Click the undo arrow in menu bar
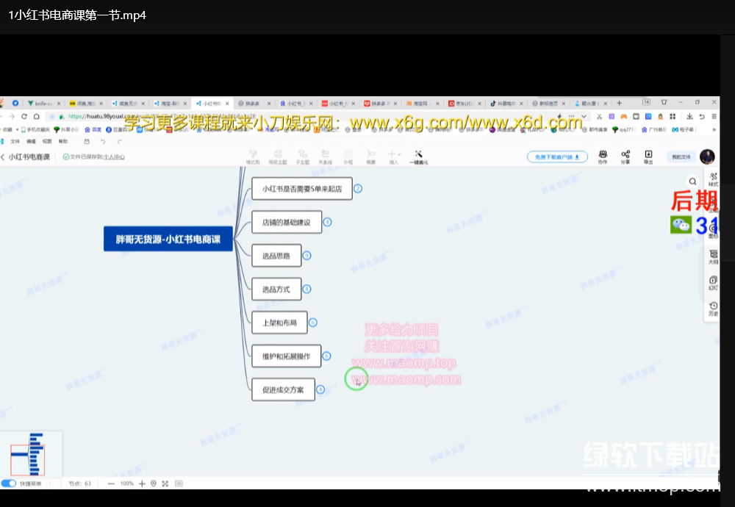 tap(103, 141)
